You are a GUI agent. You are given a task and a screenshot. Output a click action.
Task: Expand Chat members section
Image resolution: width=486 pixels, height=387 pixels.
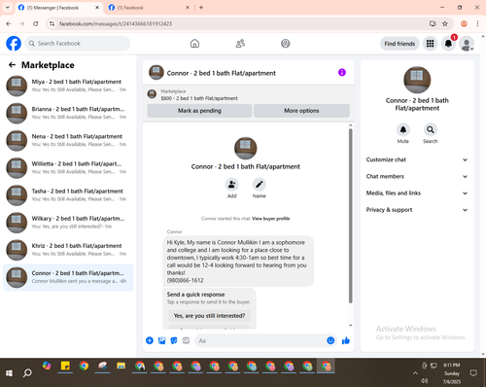[417, 176]
